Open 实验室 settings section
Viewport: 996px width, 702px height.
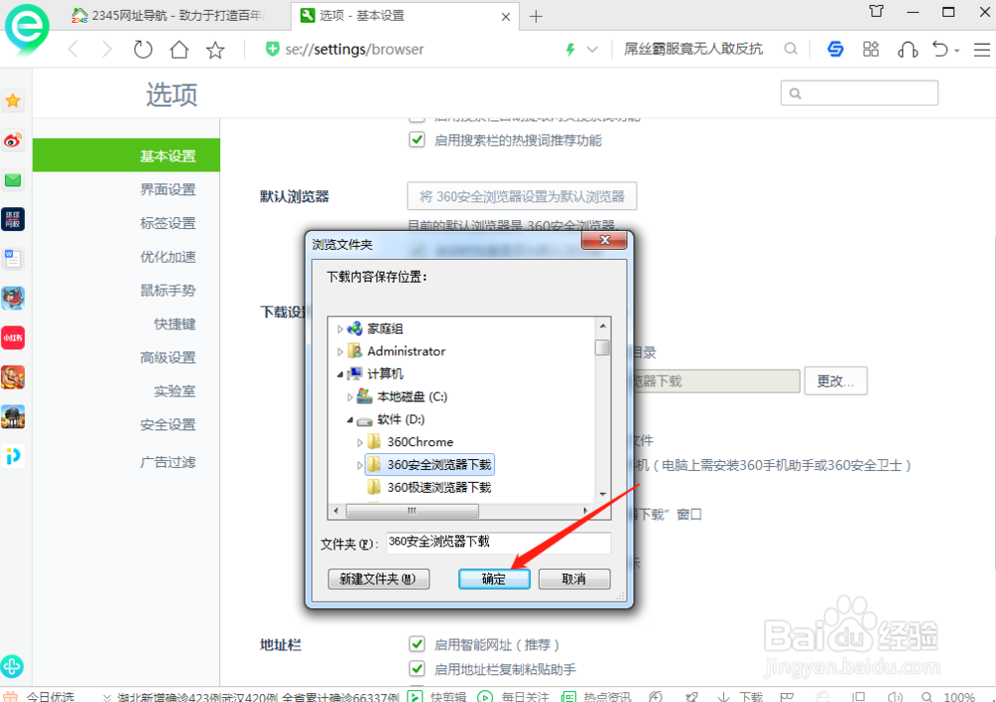tap(174, 391)
